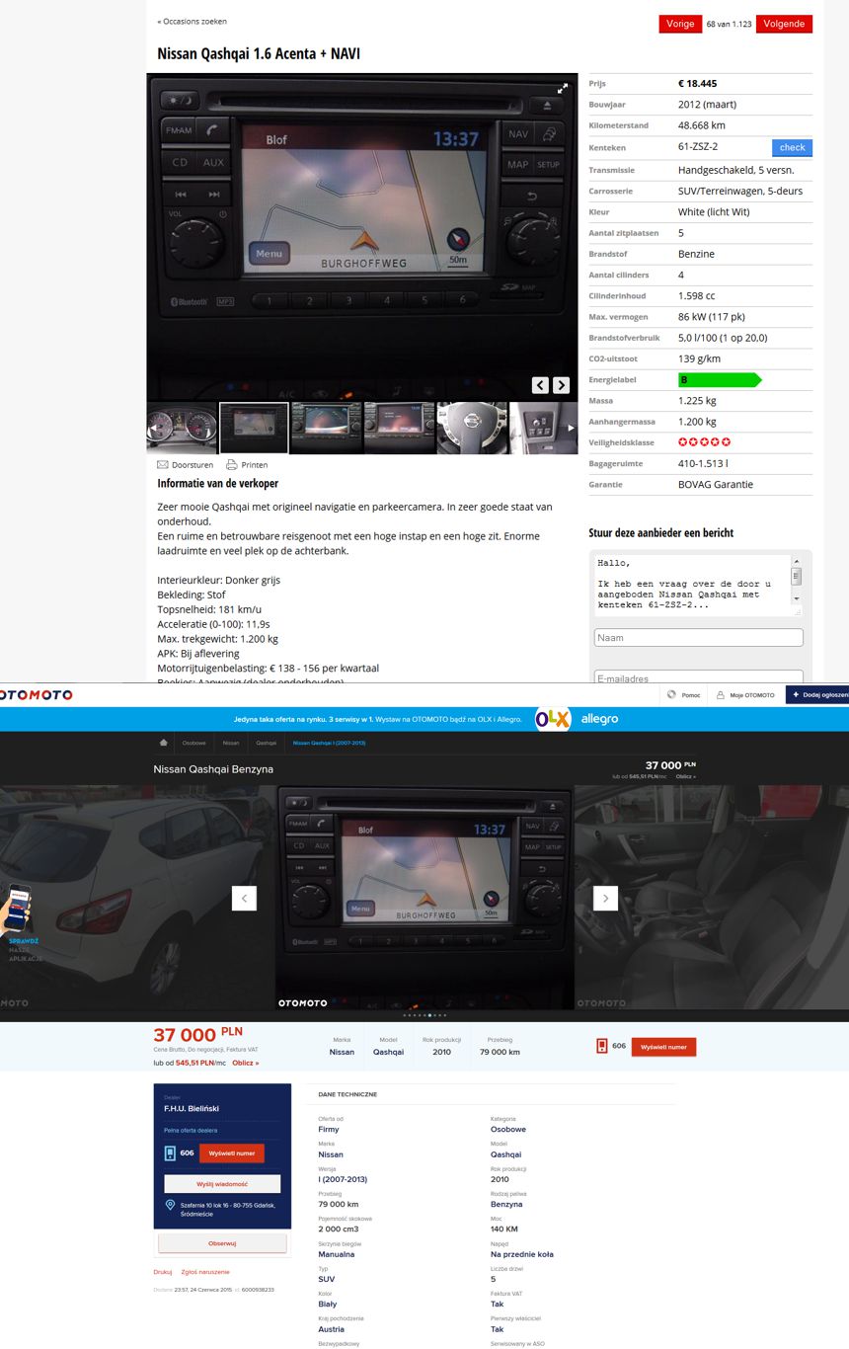Click I (2007-2013) under Wersja
Viewport: 849px width, 1349px height.
coord(343,1179)
